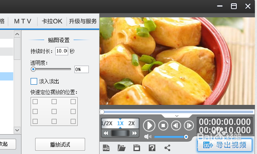This screenshot has width=257, height=154.
Task: Collapse panel with chevron below progress bar
Action: 177,116
